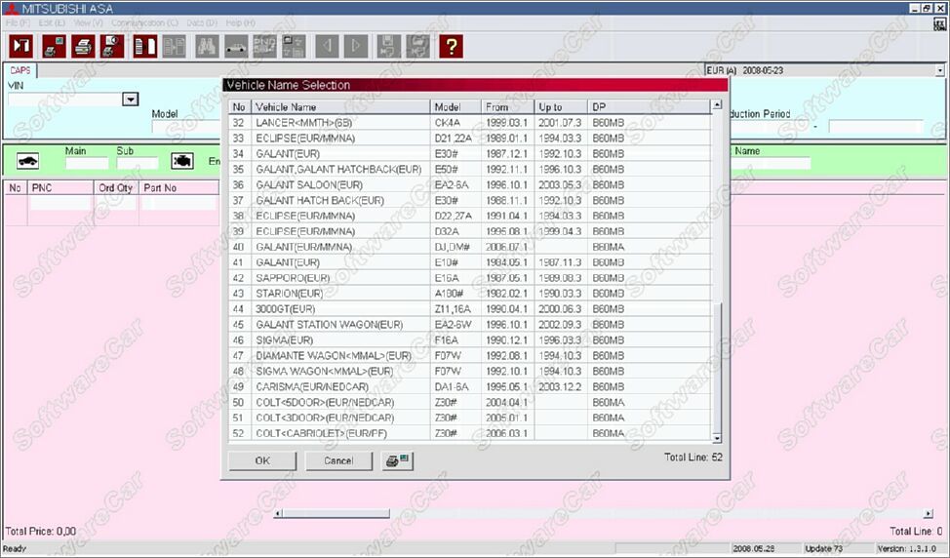This screenshot has width=950, height=558.
Task: Select the CAPS tab
Action: click(x=20, y=70)
